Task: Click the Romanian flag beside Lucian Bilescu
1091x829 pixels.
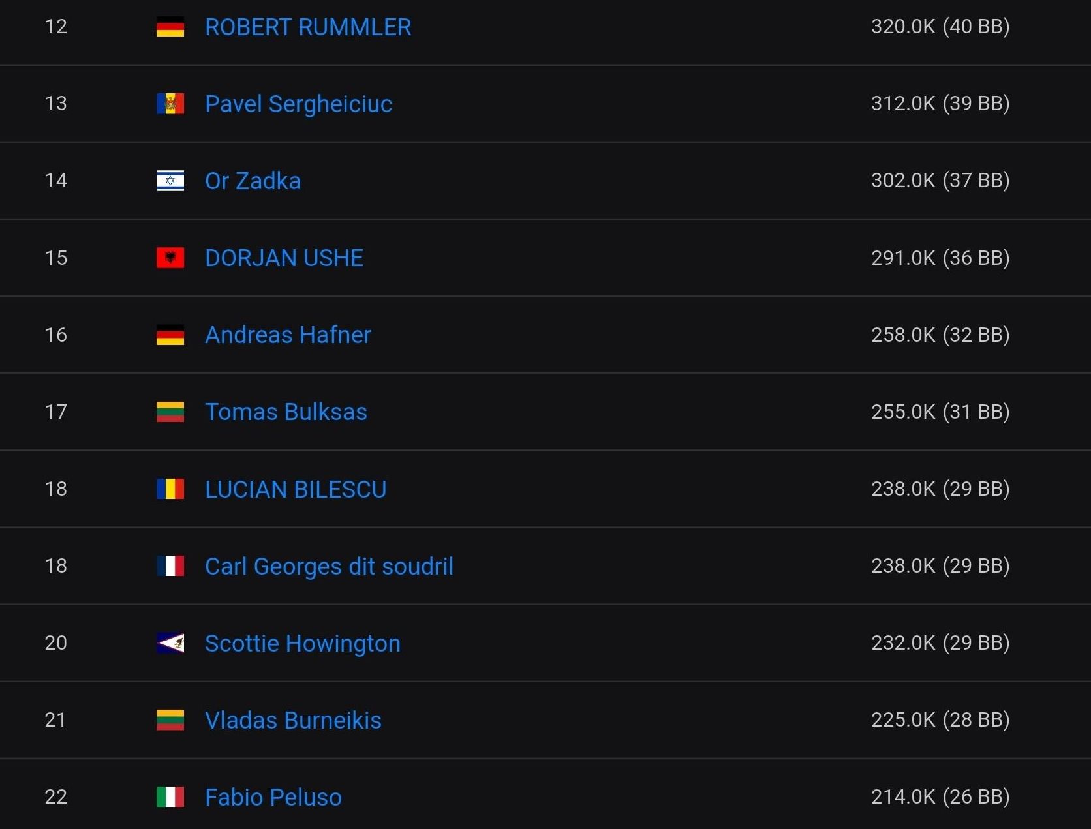Action: point(170,489)
